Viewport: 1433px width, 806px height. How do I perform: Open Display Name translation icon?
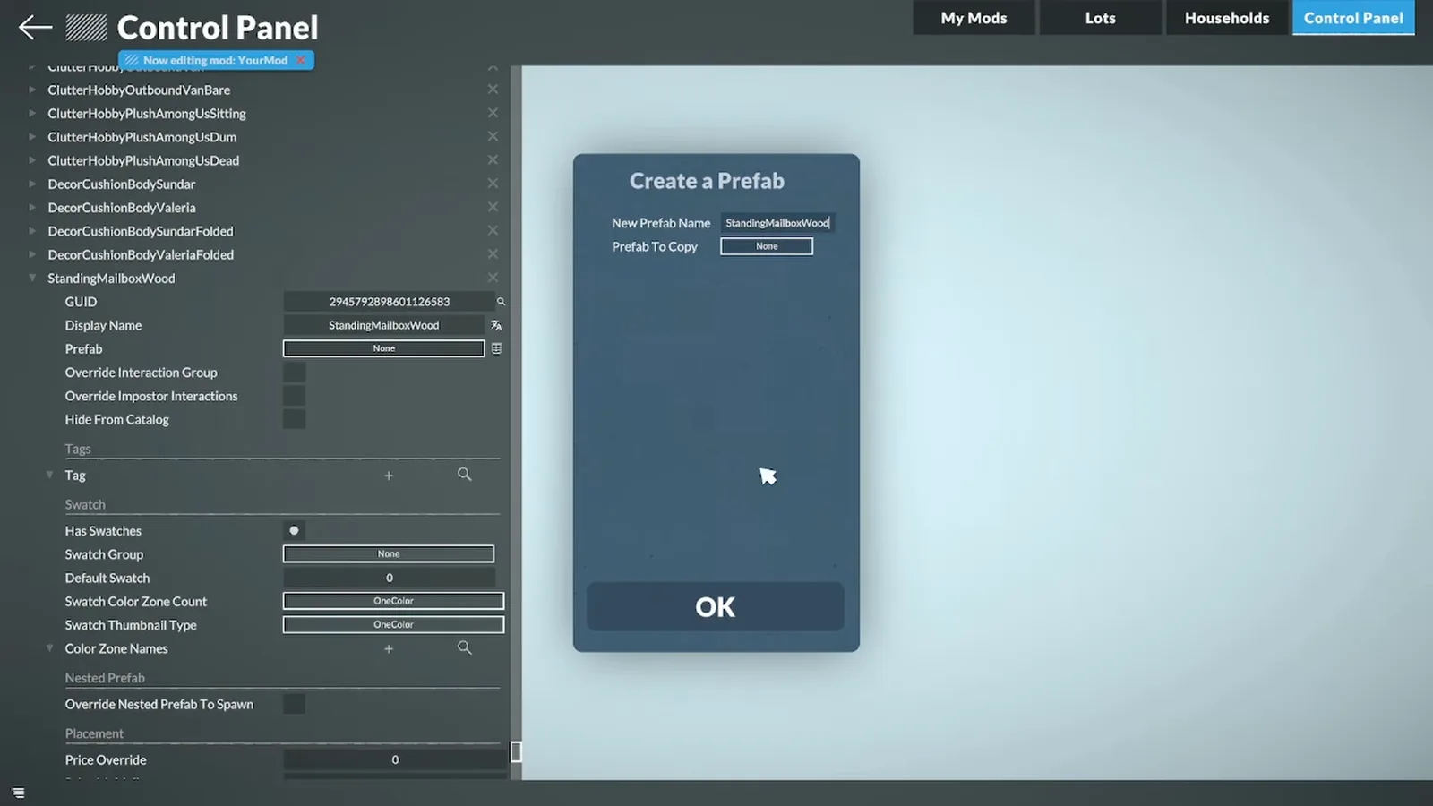496,325
